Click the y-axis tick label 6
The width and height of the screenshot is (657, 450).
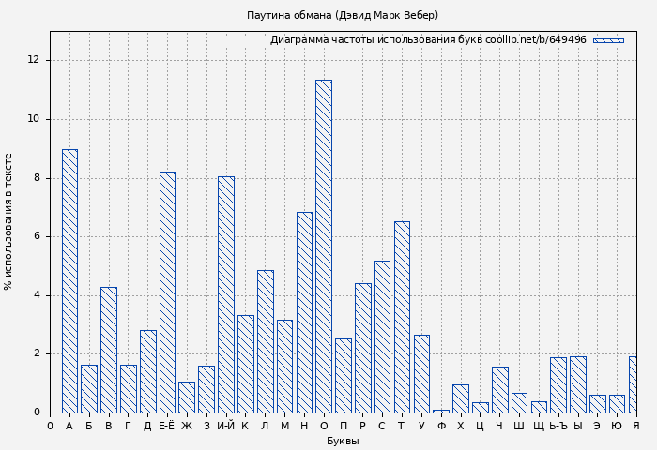(37, 236)
